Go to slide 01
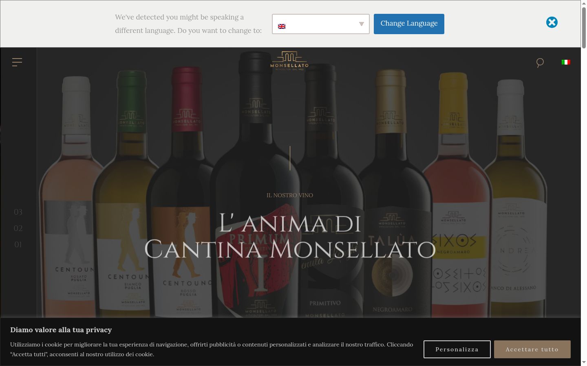This screenshot has width=587, height=366. click(x=18, y=244)
